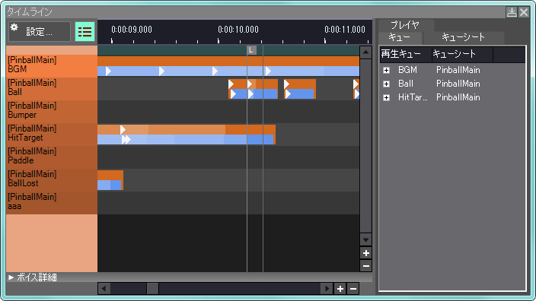536x301 pixels.
Task: Click the vertical scrollbar down arrow
Action: [365, 239]
